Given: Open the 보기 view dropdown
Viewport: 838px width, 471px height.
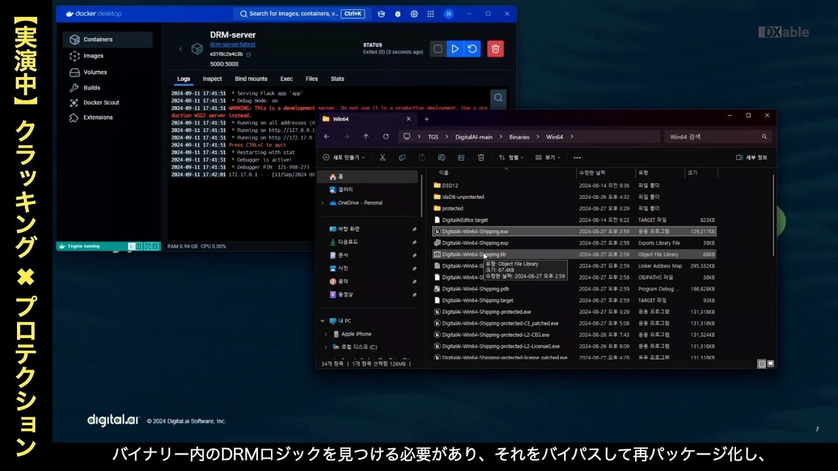Looking at the screenshot, I should point(547,158).
